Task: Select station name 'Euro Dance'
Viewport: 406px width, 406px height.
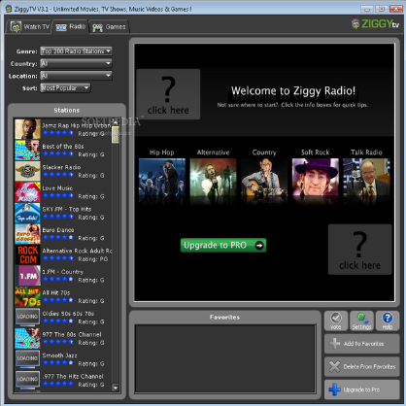Action: click(x=58, y=230)
